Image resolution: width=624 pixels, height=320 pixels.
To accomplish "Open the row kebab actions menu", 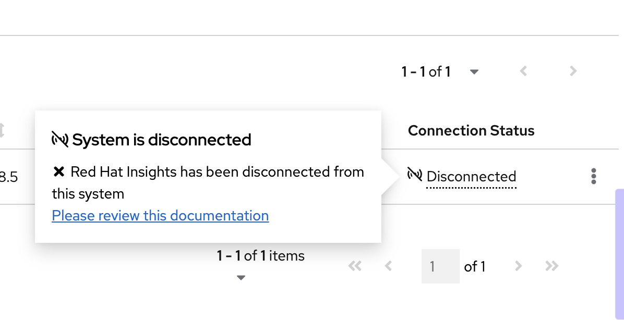I will (x=593, y=176).
